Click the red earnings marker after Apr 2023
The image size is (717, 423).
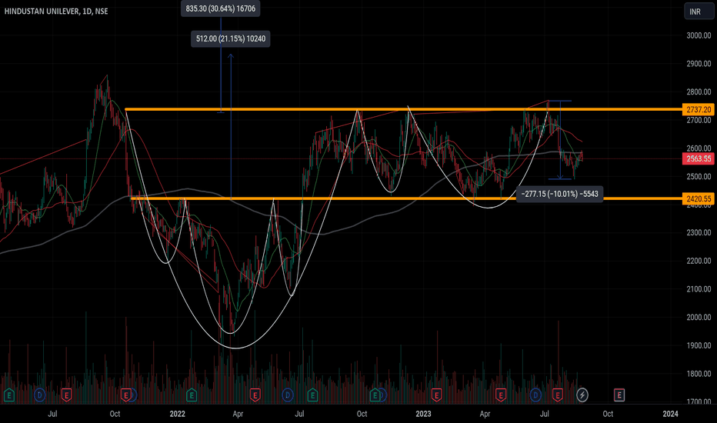(501, 395)
